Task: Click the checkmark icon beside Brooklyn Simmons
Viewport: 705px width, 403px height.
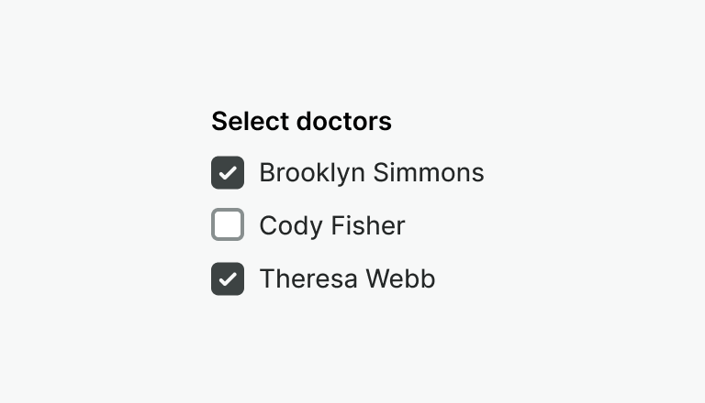Action: click(228, 172)
